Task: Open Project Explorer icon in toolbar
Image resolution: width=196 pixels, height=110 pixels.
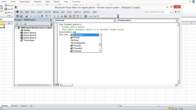Action: 70,16
